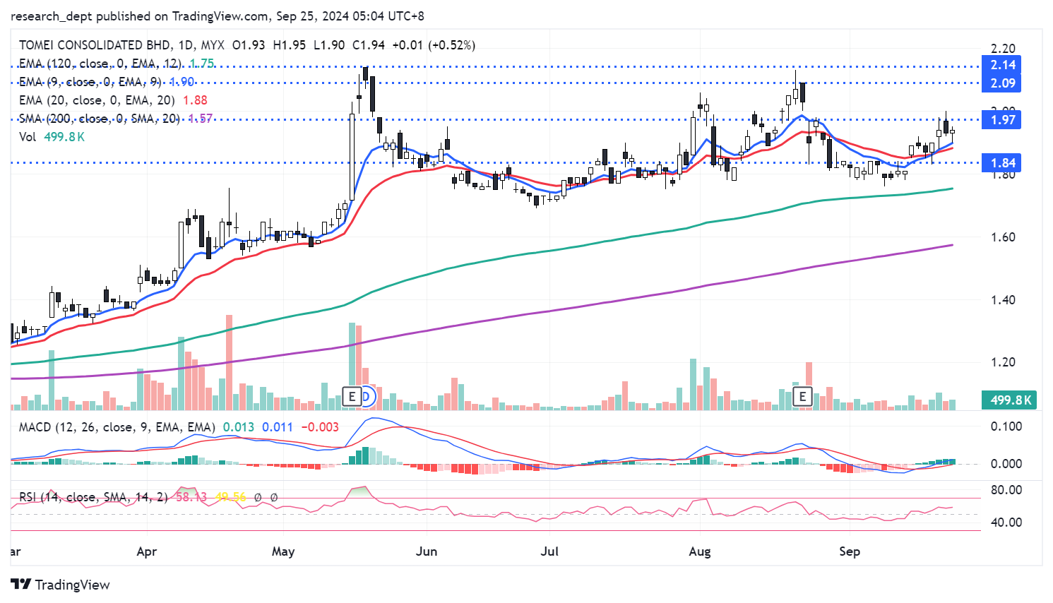Click the TradingView logo at bottom left
Image resolution: width=1053 pixels, height=603 pixels.
coord(61,585)
